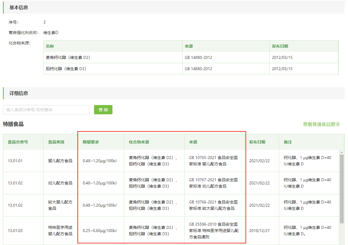Click the 化合物来源 column header

[x=139, y=142]
